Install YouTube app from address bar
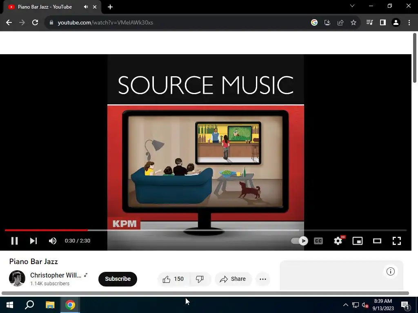The width and height of the screenshot is (418, 313). 327,23
